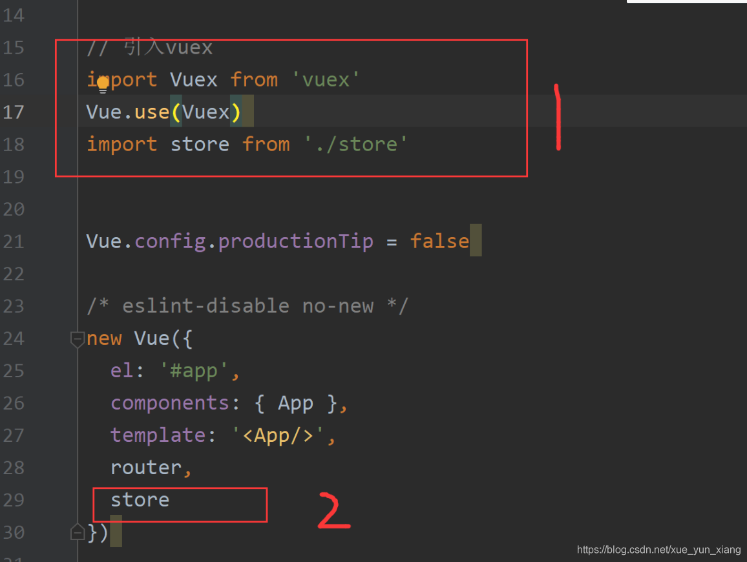Click the 'use' method call on line 17
The width and height of the screenshot is (747, 562).
point(152,112)
